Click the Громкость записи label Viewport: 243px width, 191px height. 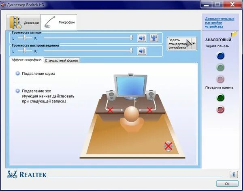(26, 32)
